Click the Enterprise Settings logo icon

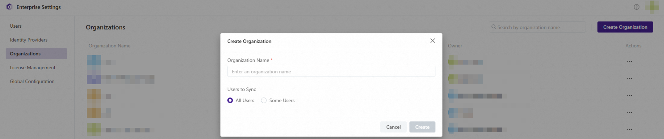pos(9,7)
